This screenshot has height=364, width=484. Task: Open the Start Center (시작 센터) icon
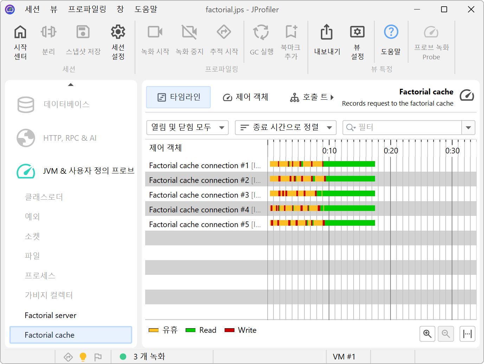20,32
